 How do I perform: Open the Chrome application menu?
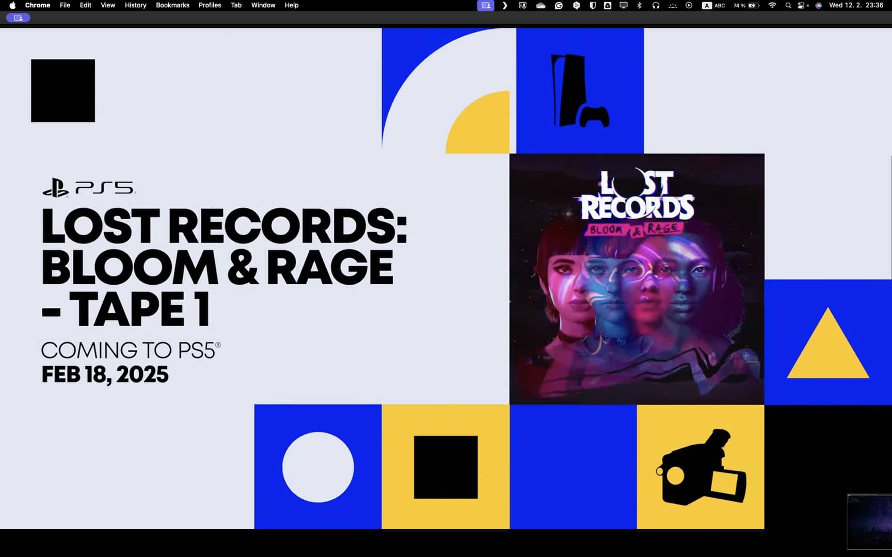tap(38, 5)
